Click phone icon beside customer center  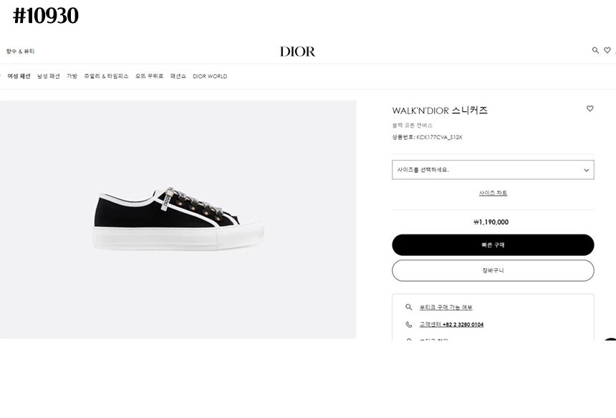click(x=409, y=324)
